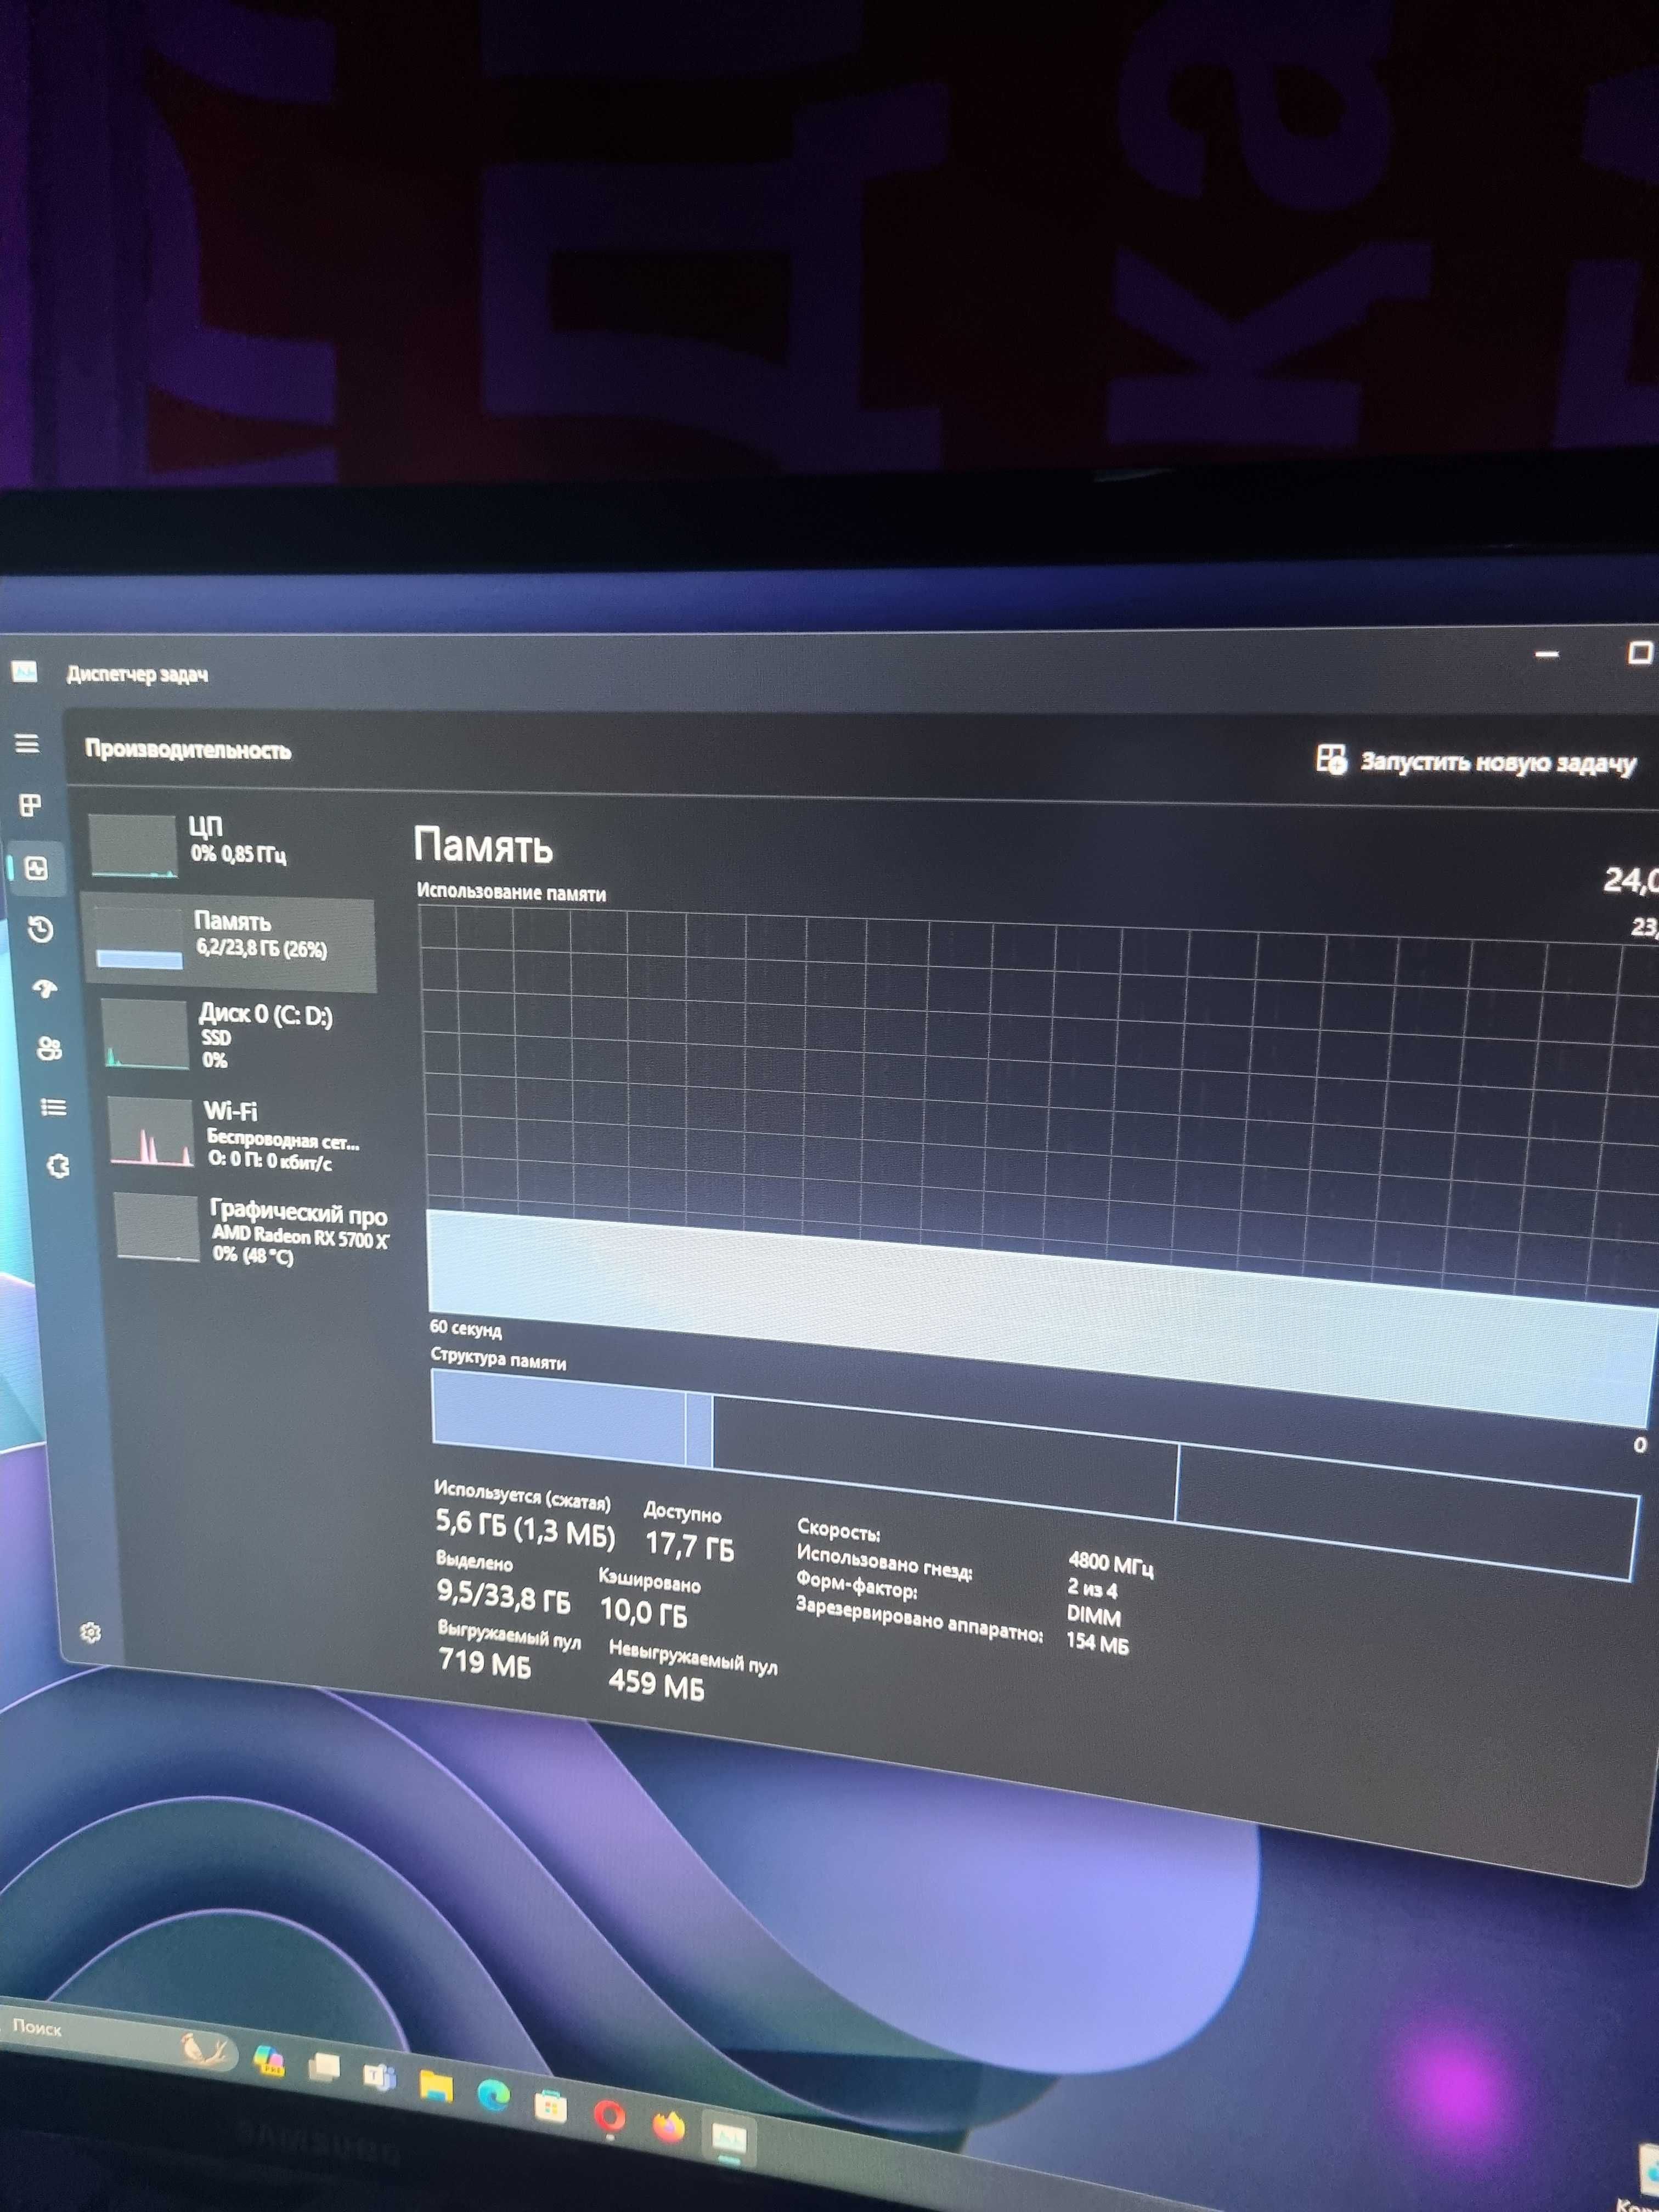Viewport: 1659px width, 2212px height.
Task: Click the 4800 МГц speed value
Action: 1110,1563
